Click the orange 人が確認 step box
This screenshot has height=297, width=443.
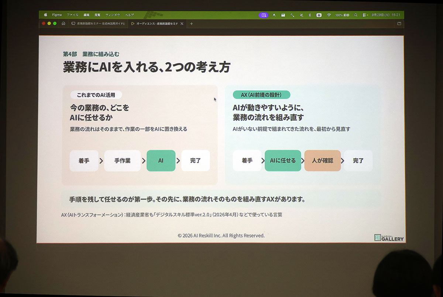pyautogui.click(x=322, y=161)
